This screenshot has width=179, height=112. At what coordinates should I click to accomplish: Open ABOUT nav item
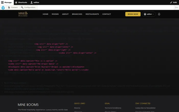[65, 14]
